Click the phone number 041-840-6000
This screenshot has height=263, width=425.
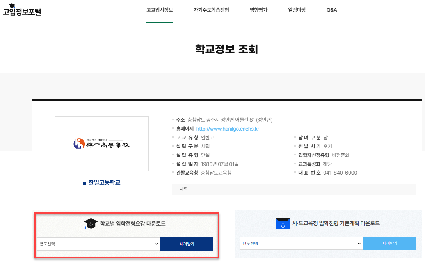click(x=341, y=173)
